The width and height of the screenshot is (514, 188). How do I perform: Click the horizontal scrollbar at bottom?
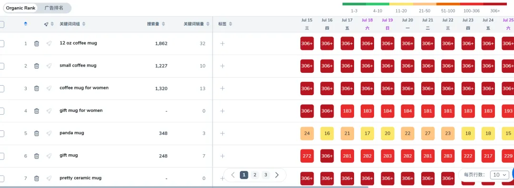(184, 187)
